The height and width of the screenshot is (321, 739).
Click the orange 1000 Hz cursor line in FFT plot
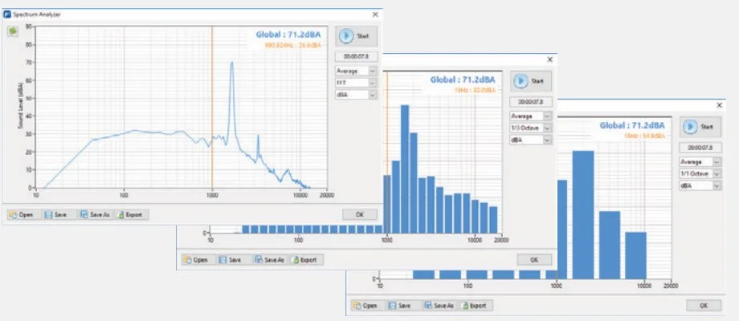212,108
